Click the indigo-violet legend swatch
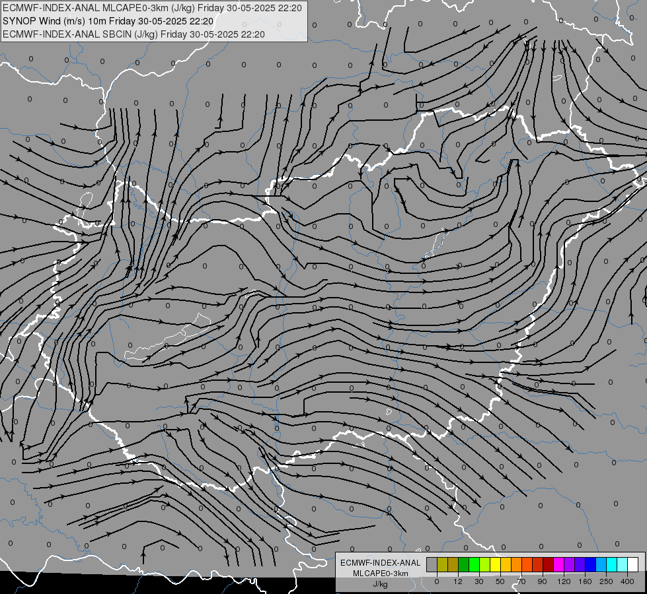The width and height of the screenshot is (647, 594). point(580,564)
